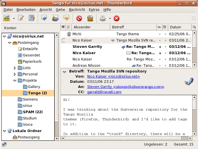Image resolution: width=198 pixels, height=149 pixels.
Task: Sort messages by Datum column
Action: (180, 27)
